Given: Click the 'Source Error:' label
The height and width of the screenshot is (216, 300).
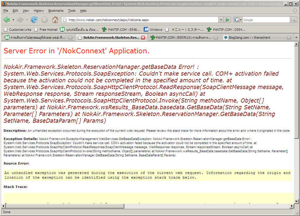Looking at the screenshot, I should (x=16, y=163).
